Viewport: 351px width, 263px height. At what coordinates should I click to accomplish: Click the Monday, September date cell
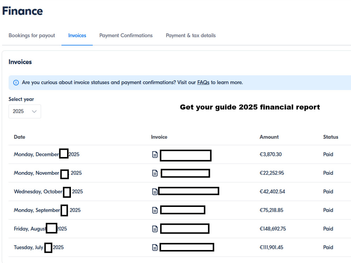pyautogui.click(x=47, y=210)
